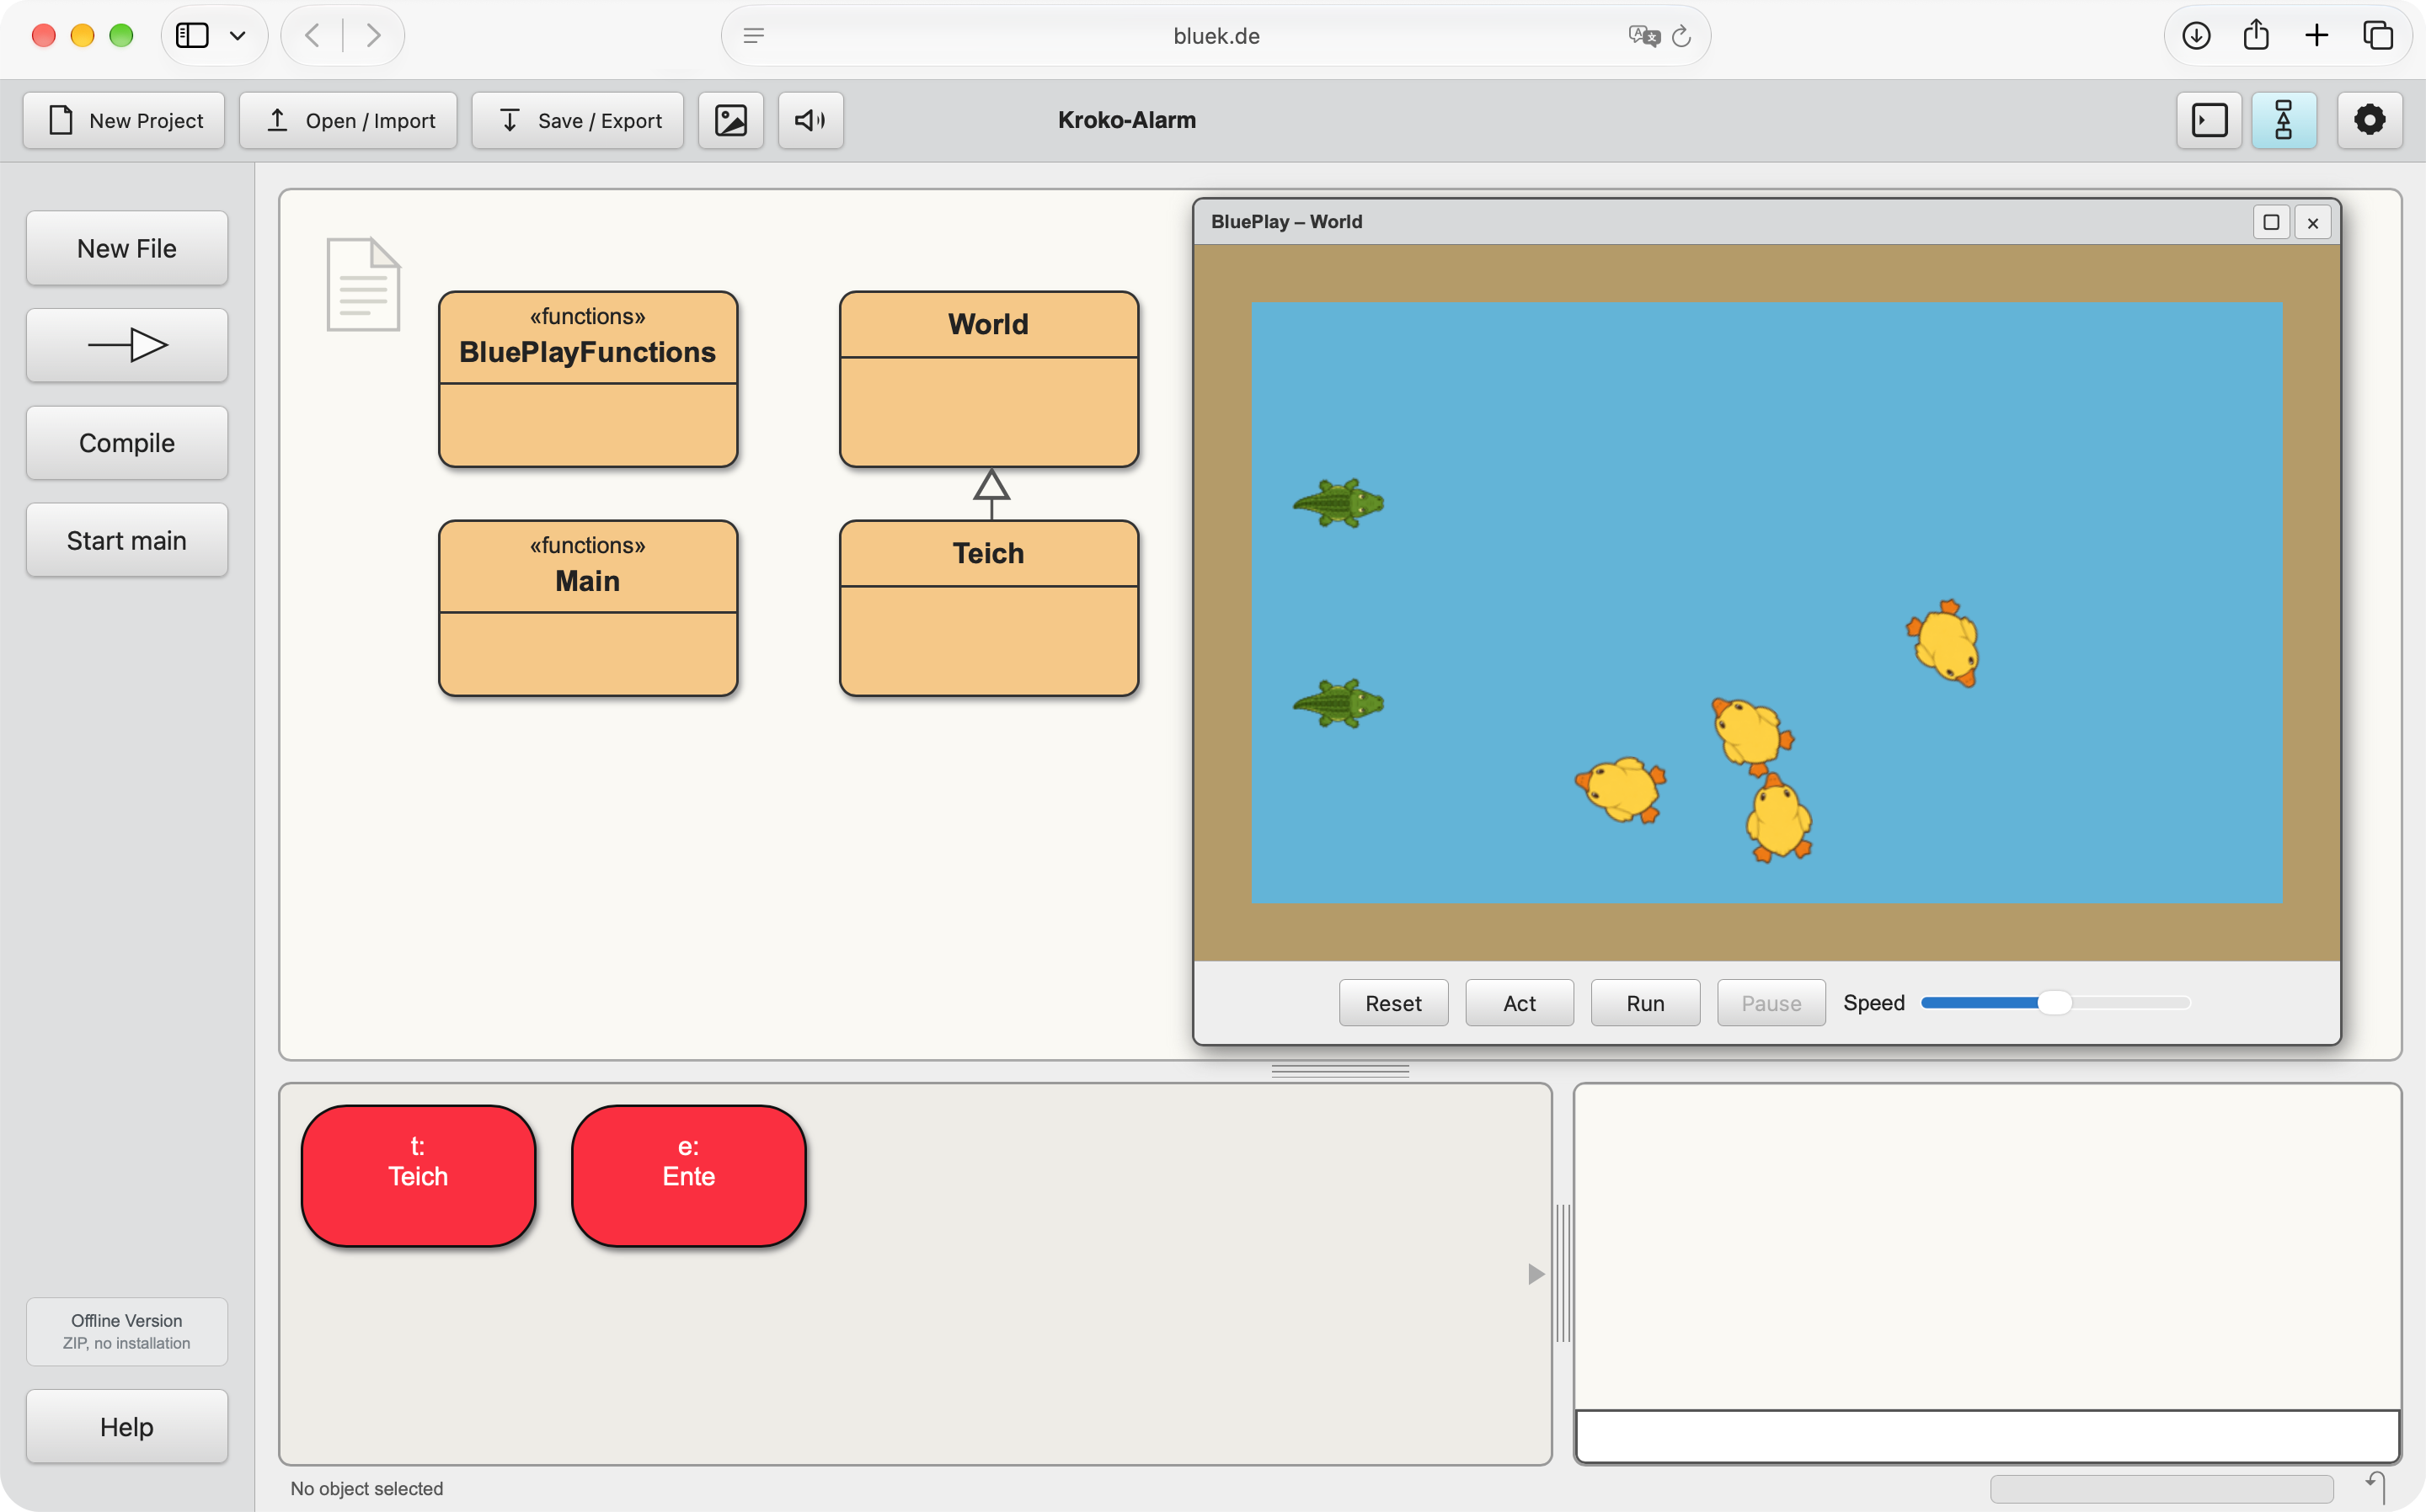Click Save / Export button
This screenshot has height=1512, width=2426.
click(577, 120)
